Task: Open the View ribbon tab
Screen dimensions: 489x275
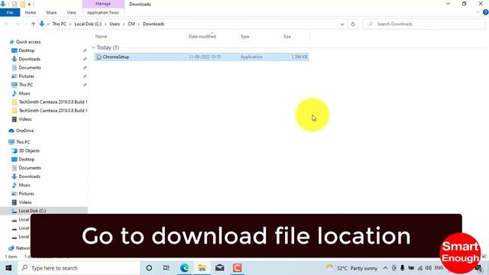Action: pos(71,12)
